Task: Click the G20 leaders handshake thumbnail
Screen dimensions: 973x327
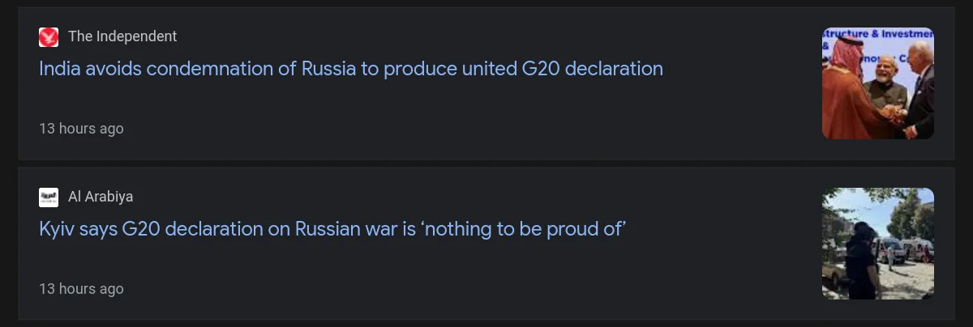Action: [x=877, y=83]
